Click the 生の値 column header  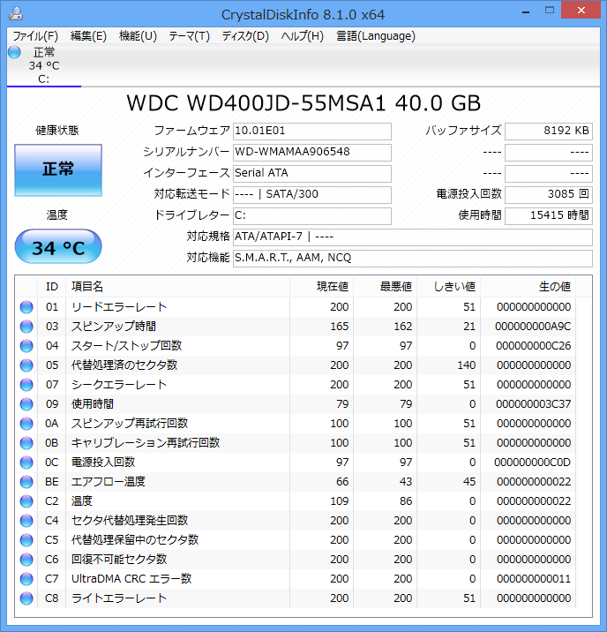(x=528, y=287)
